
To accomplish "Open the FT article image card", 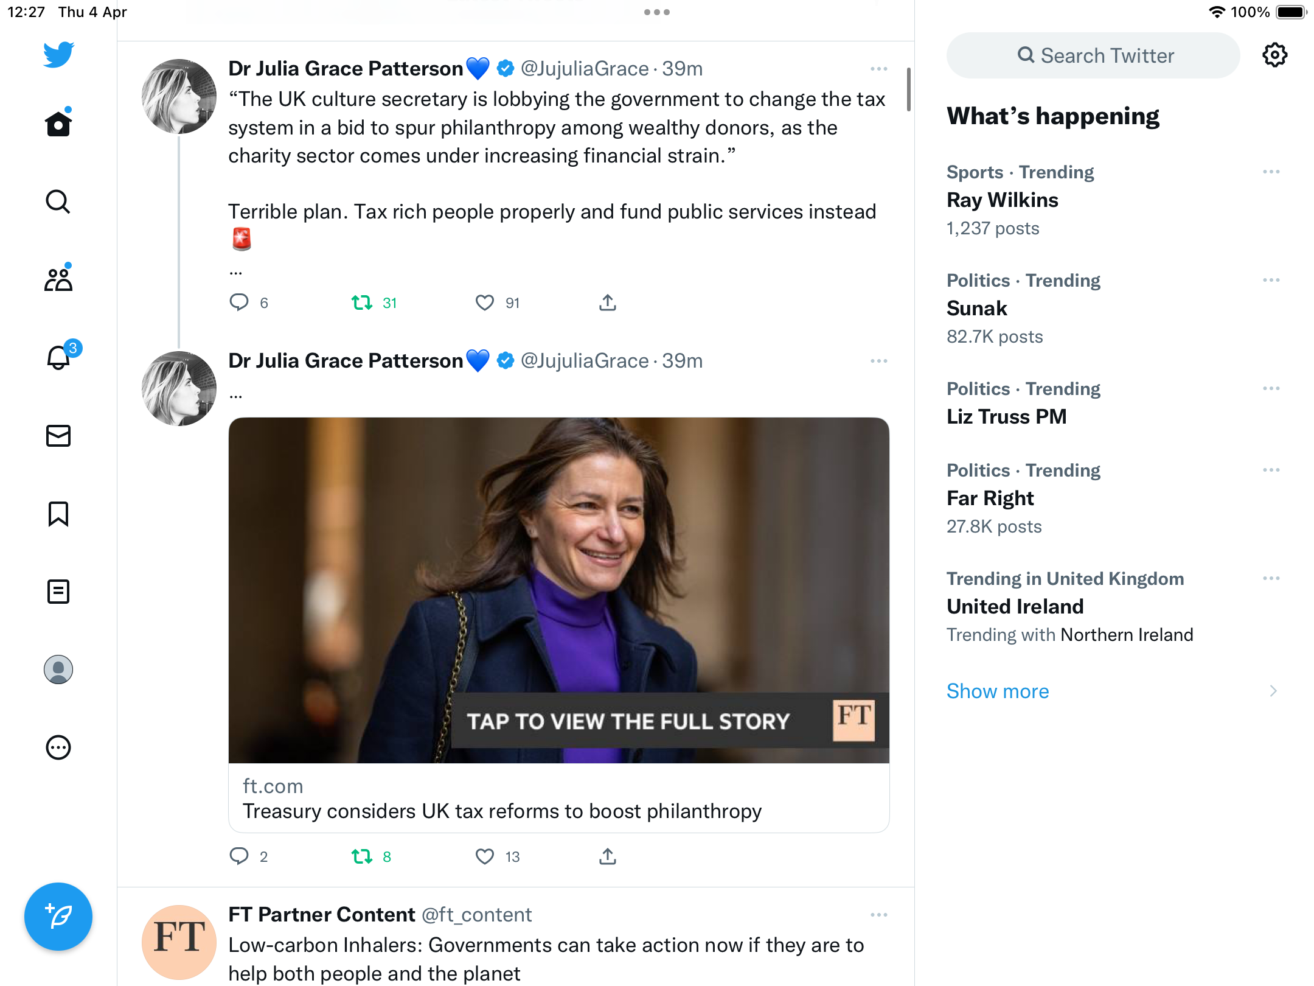I will point(559,590).
